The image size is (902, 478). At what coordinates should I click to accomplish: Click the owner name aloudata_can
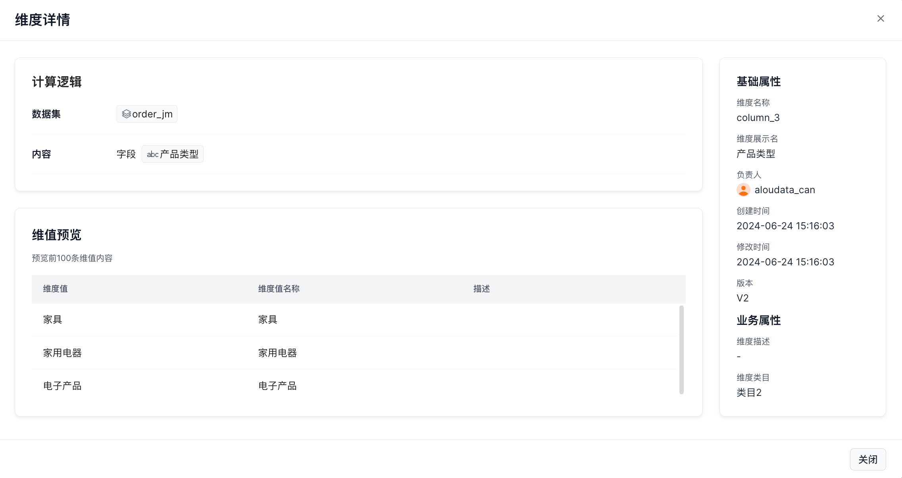pos(785,190)
